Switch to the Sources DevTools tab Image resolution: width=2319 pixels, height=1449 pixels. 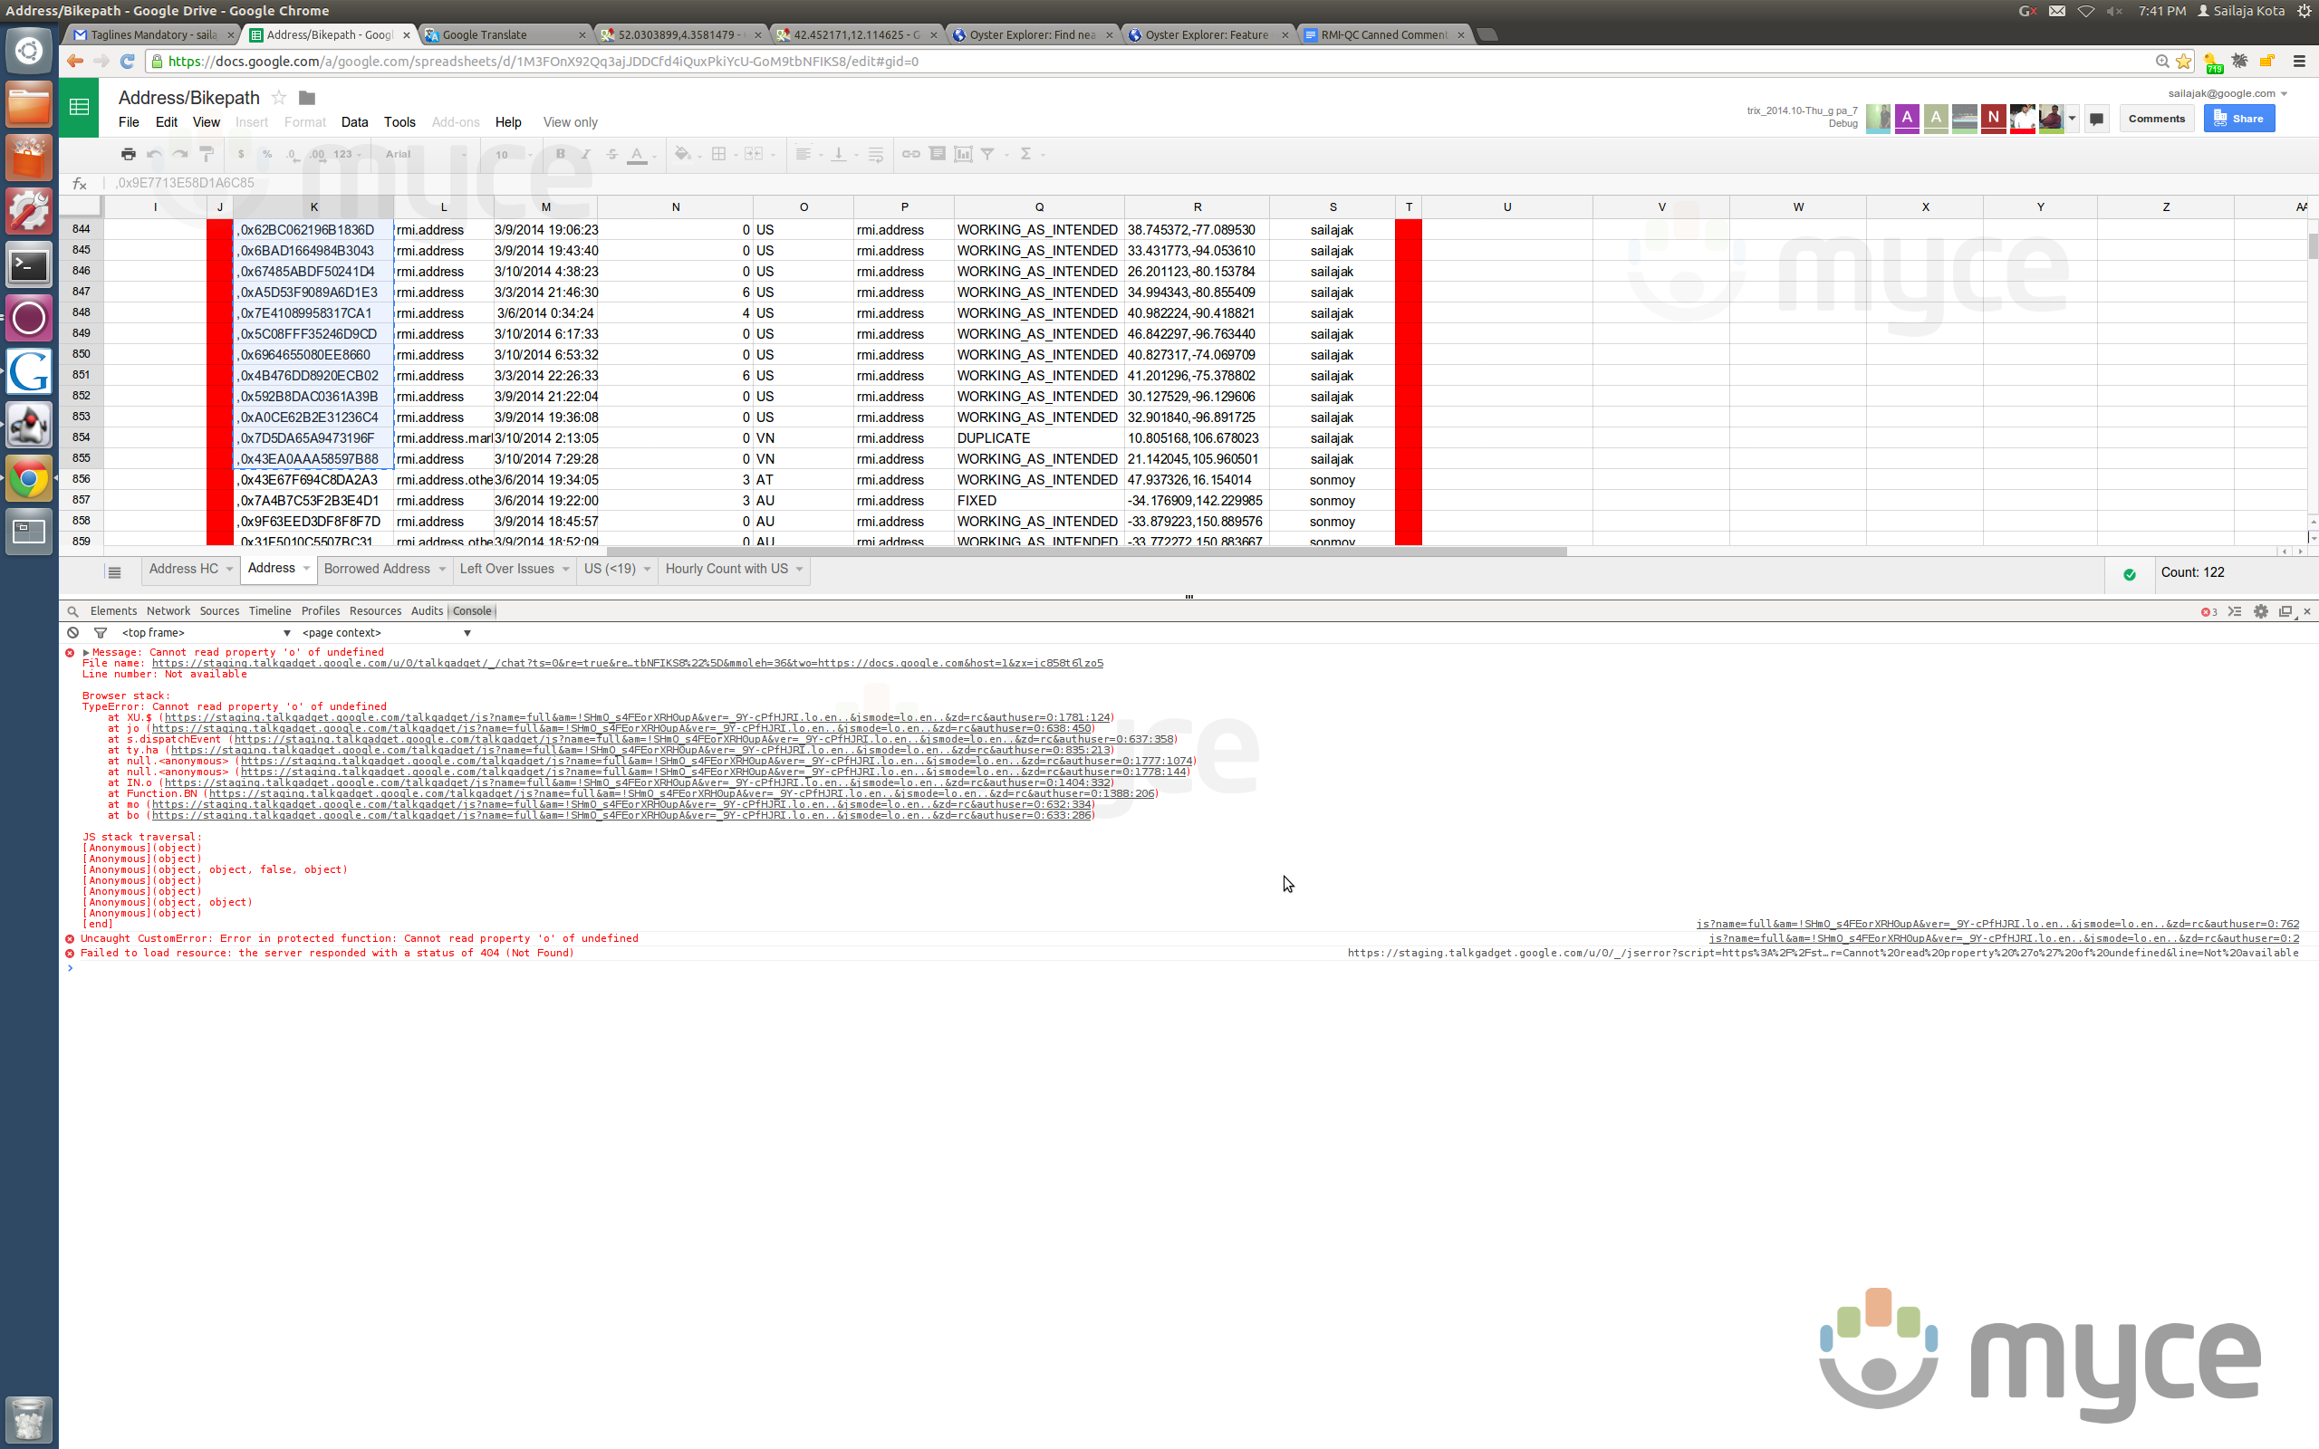point(219,611)
